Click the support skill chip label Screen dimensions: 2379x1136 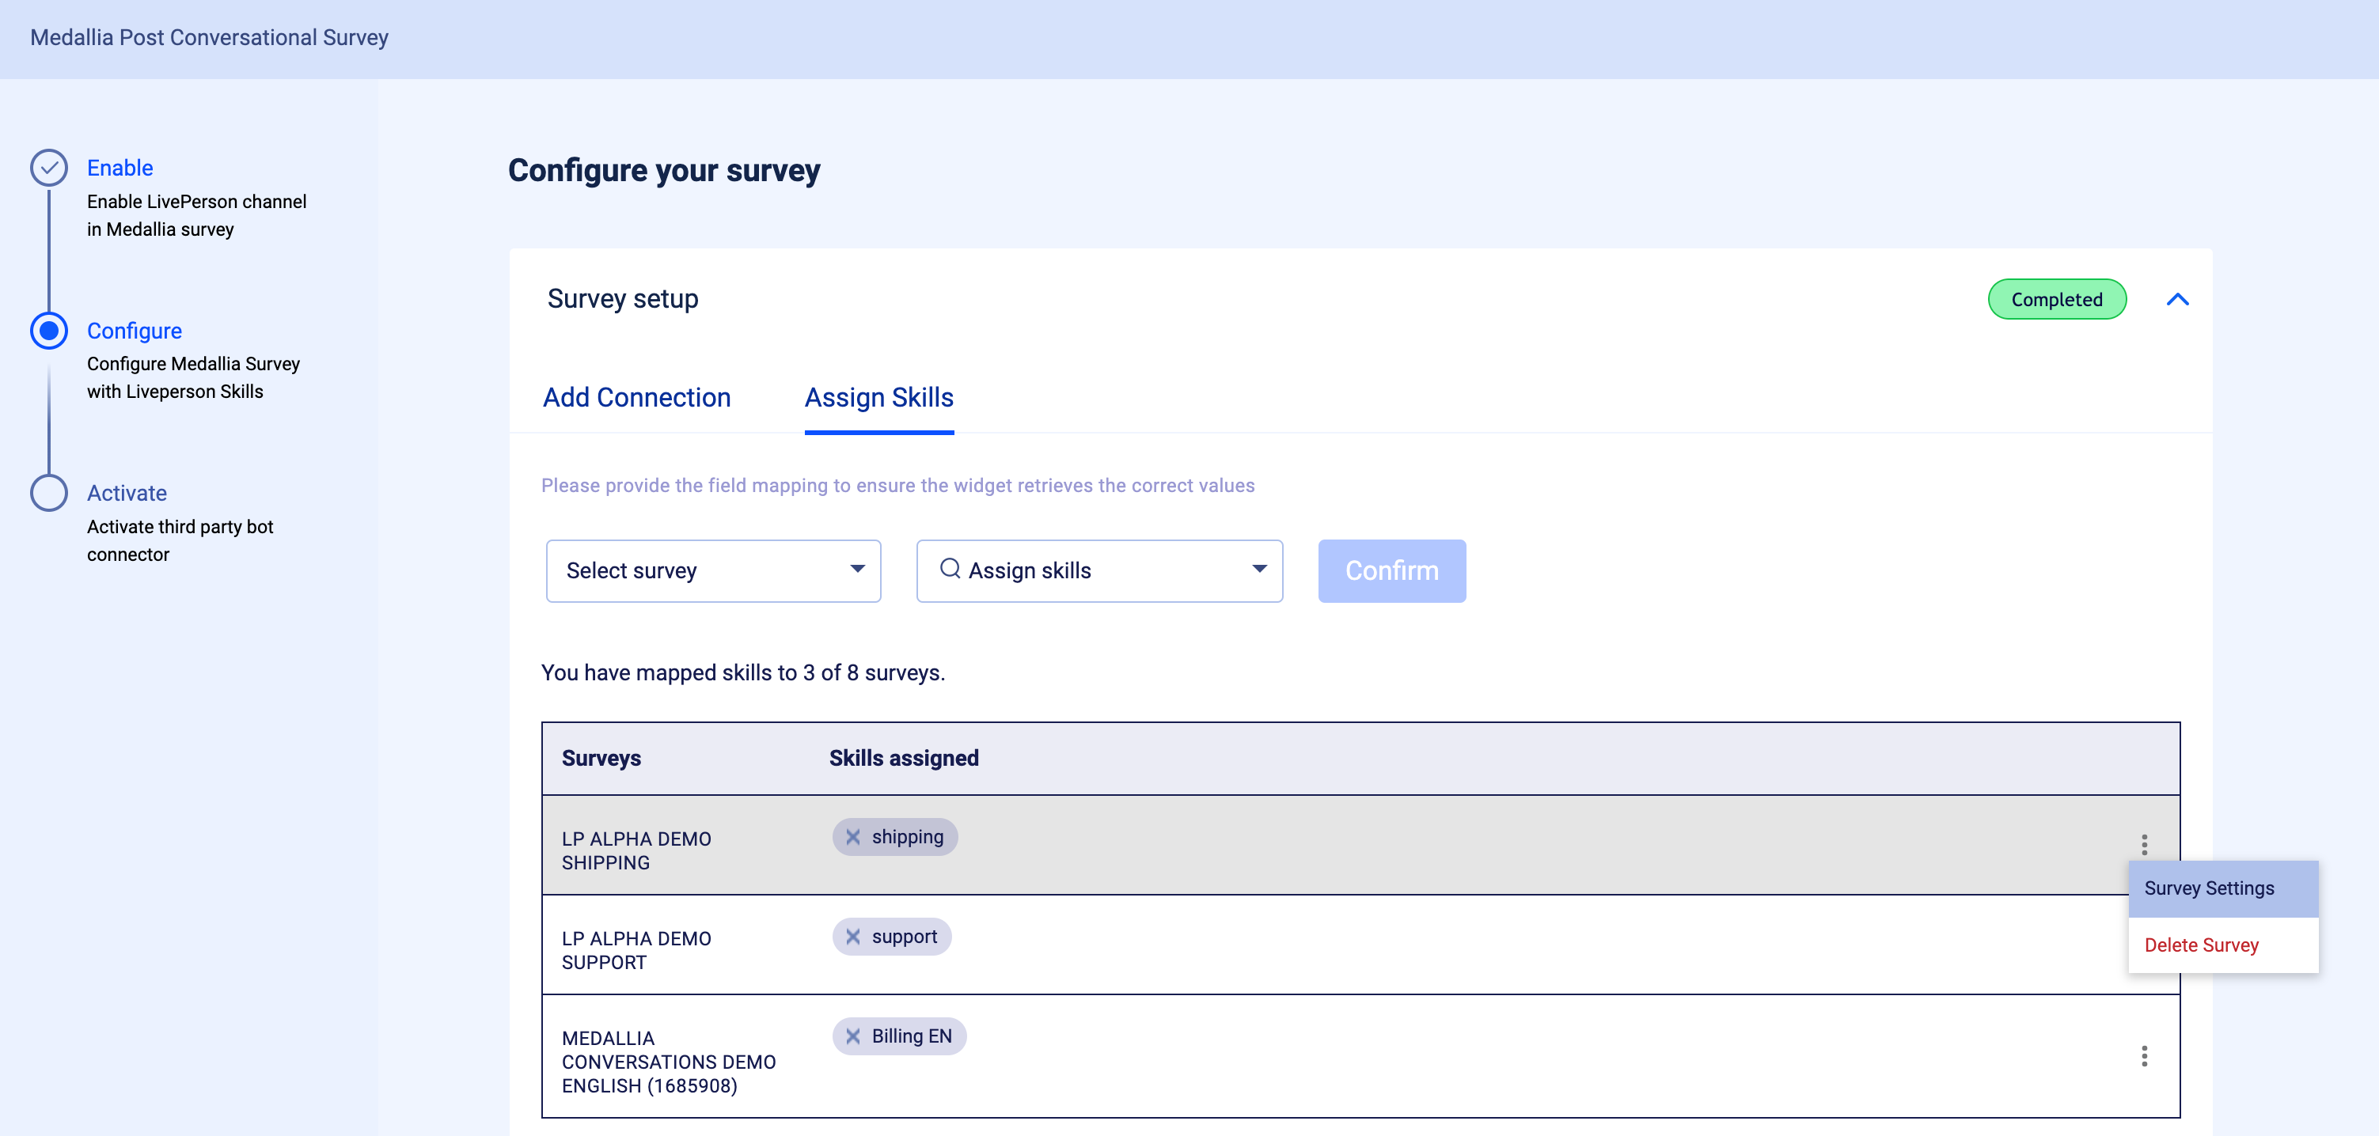tap(904, 937)
